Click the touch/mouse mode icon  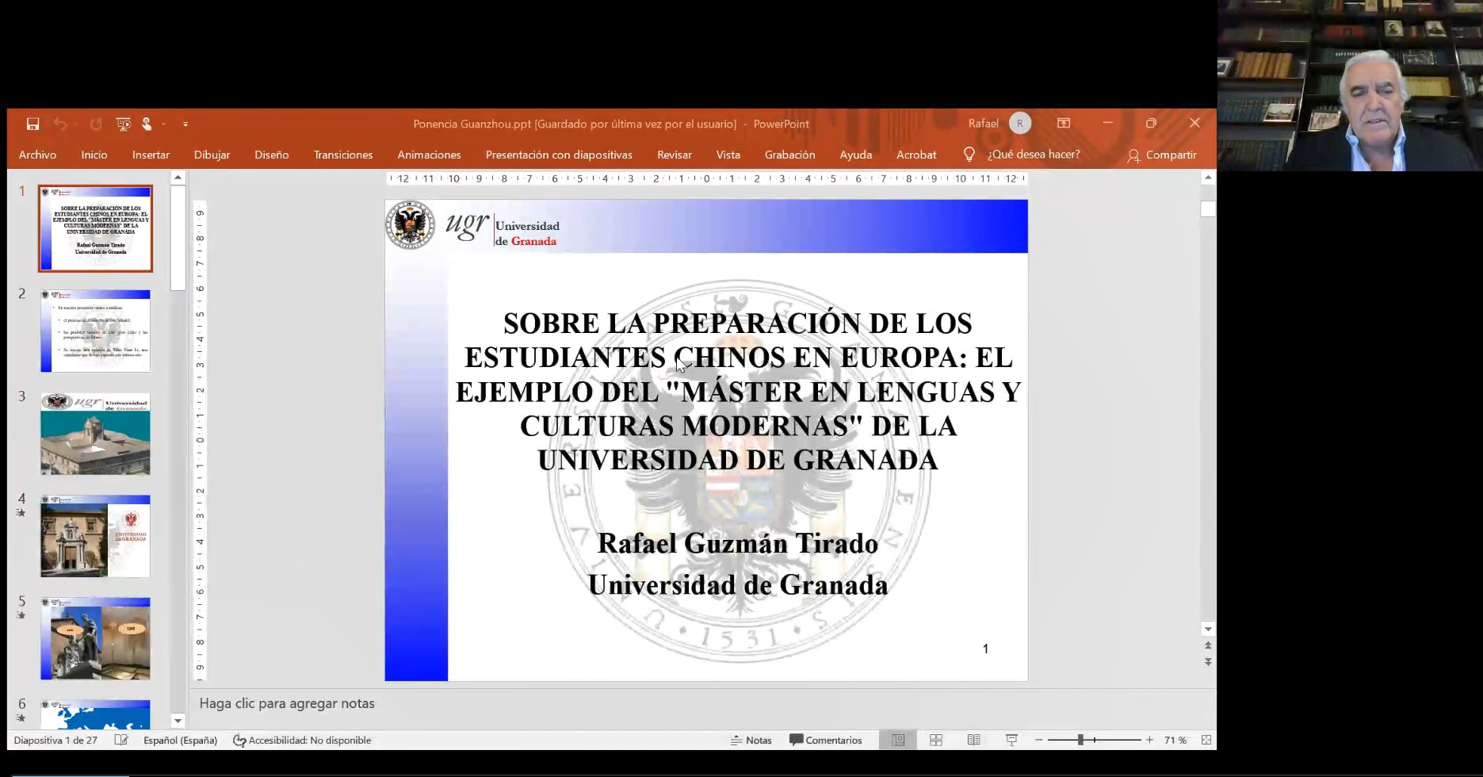tap(147, 124)
